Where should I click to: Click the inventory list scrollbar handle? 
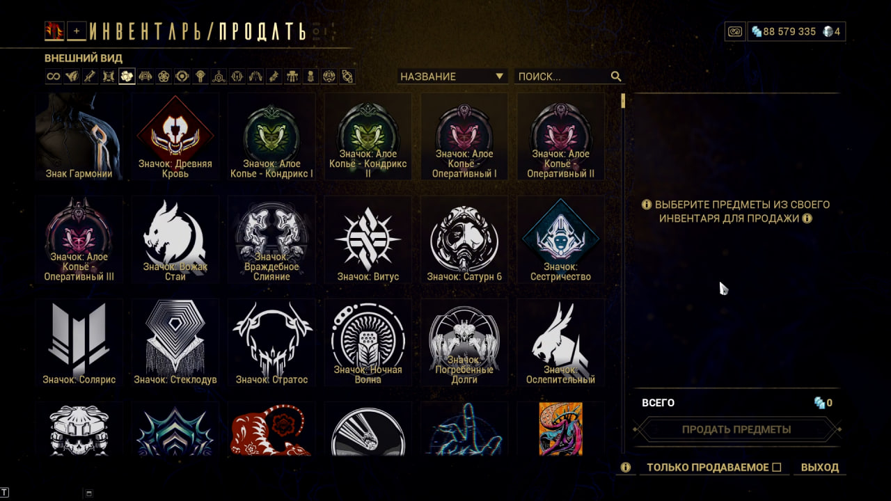click(623, 101)
